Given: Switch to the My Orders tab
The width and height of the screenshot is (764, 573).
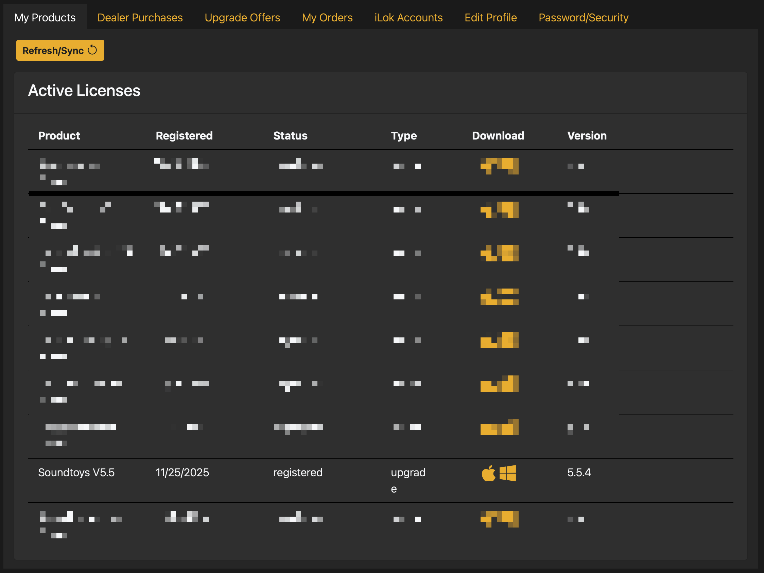Looking at the screenshot, I should [327, 17].
